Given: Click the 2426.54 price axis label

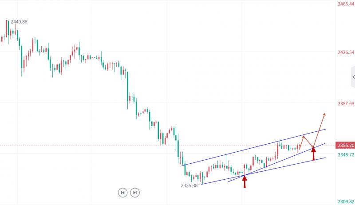Looking at the screenshot, I should coord(345,52).
